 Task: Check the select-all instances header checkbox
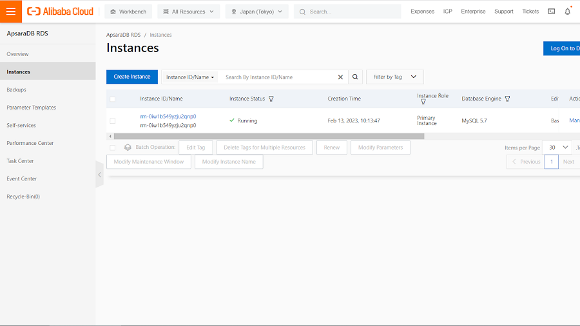point(113,99)
